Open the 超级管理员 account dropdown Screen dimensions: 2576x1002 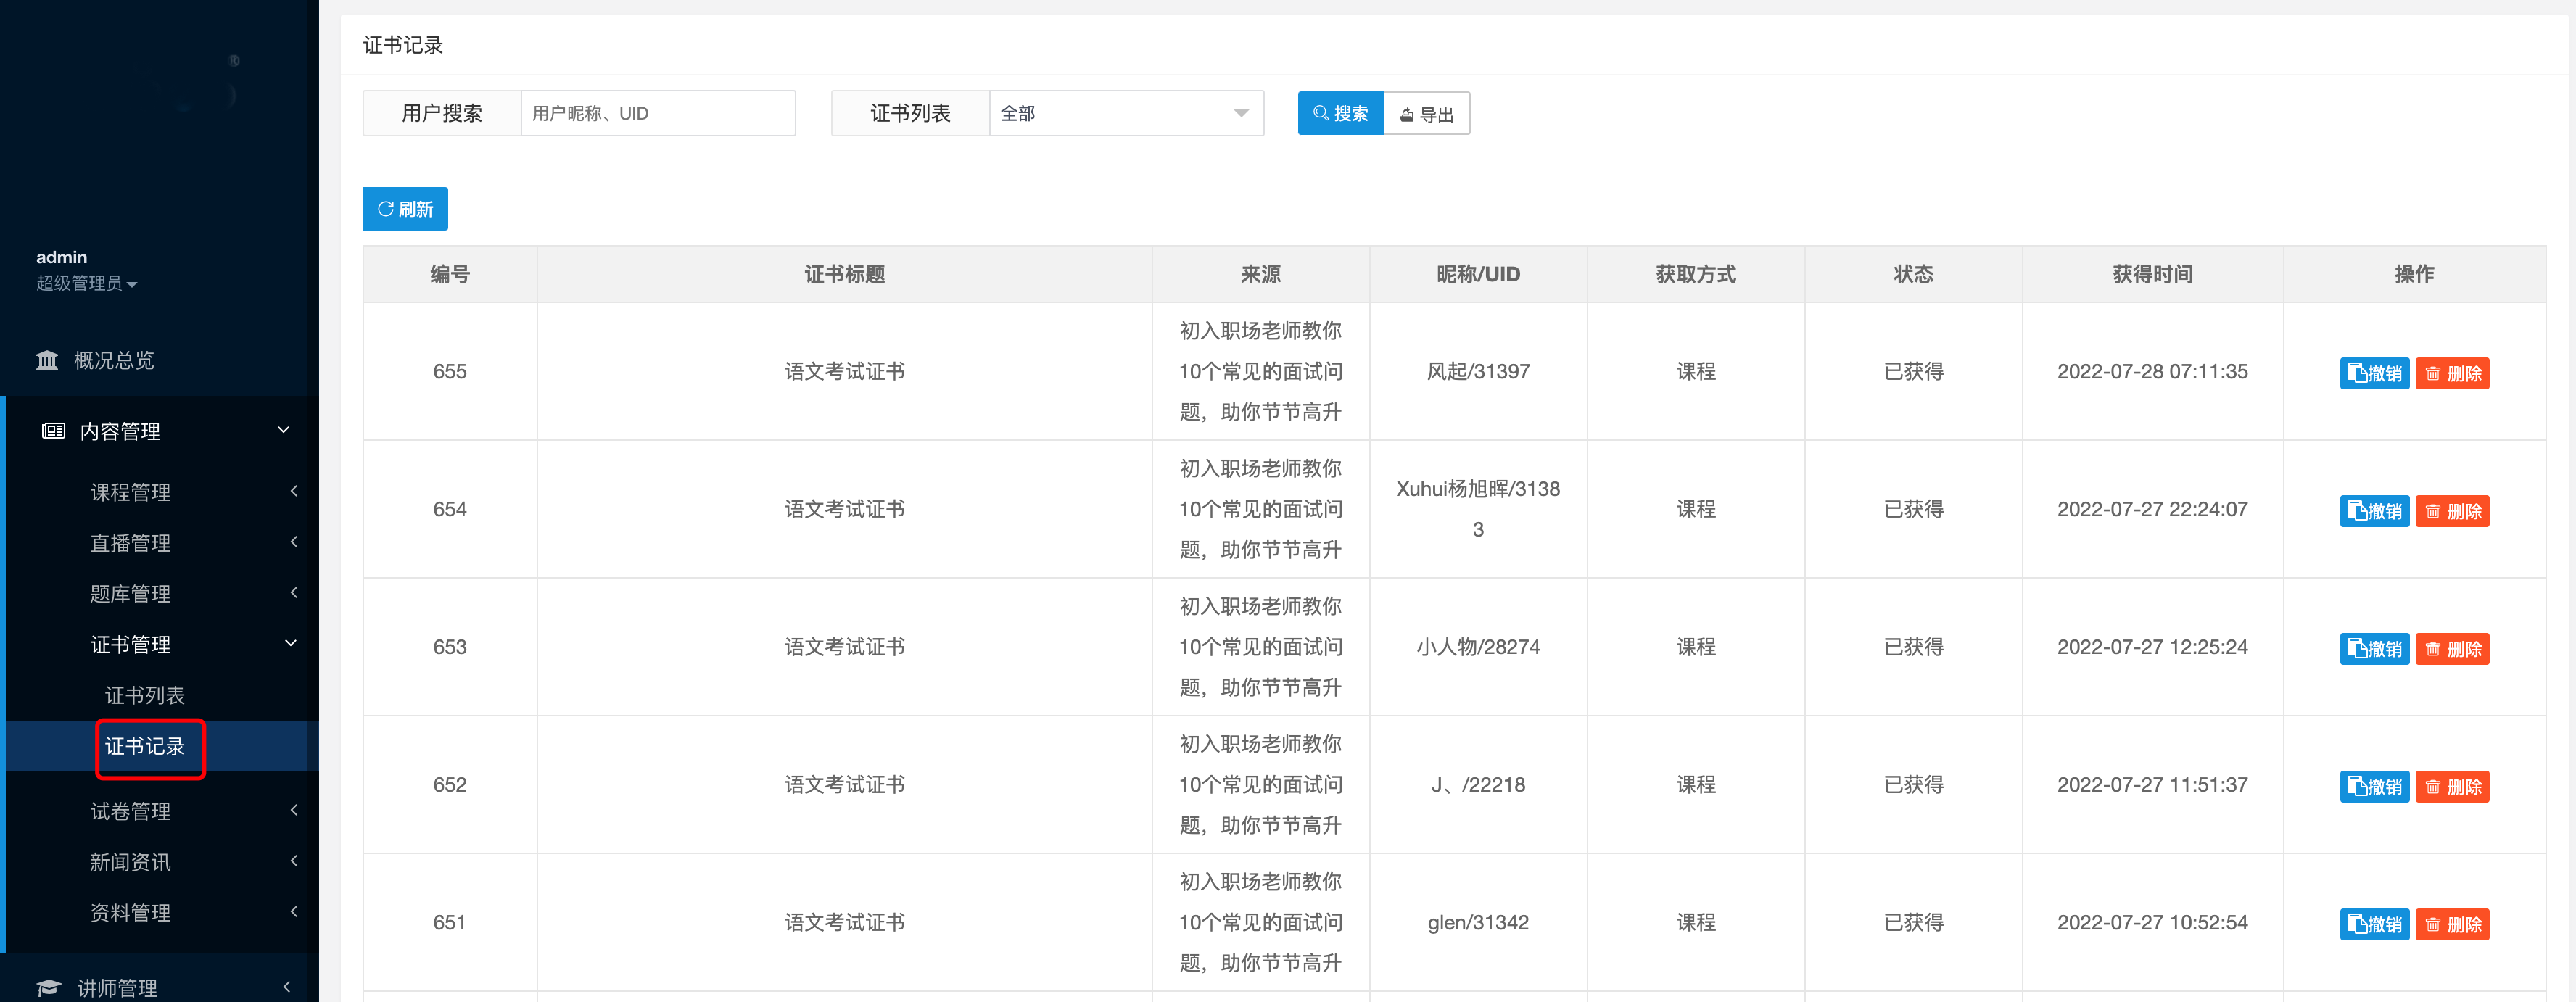pos(87,283)
